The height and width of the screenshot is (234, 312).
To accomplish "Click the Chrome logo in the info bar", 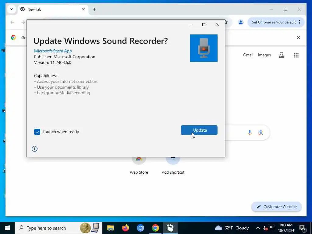I will click(13, 37).
